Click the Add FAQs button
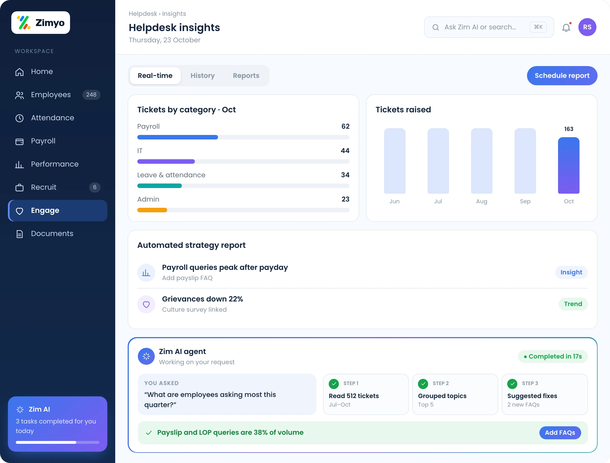This screenshot has width=610, height=463. pyautogui.click(x=560, y=433)
